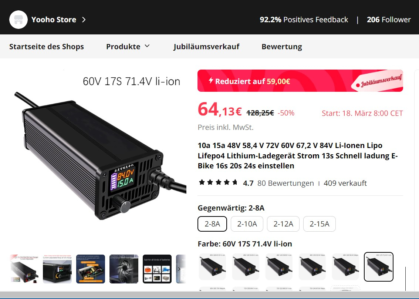
Task: Select the 2-15A current option
Action: 319,224
